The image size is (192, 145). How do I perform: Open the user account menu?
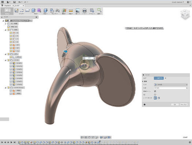(178, 2)
